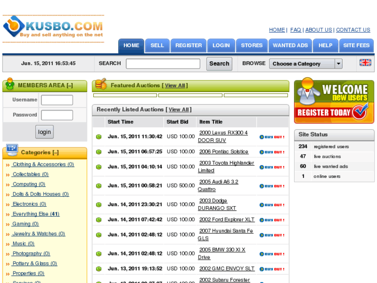Click clock icon in the Hyundai Santa Fe row
This screenshot has height=283, width=377.
coord(99,235)
